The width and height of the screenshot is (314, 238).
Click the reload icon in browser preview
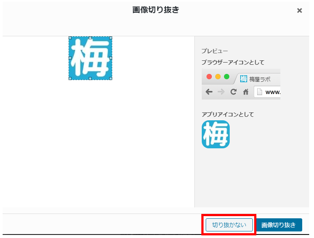[233, 92]
